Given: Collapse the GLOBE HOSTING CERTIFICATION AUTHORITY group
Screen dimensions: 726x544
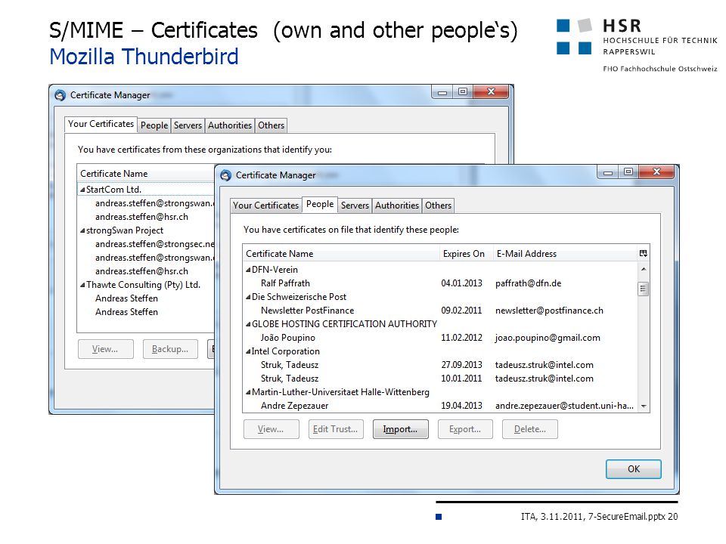Looking at the screenshot, I should point(248,324).
